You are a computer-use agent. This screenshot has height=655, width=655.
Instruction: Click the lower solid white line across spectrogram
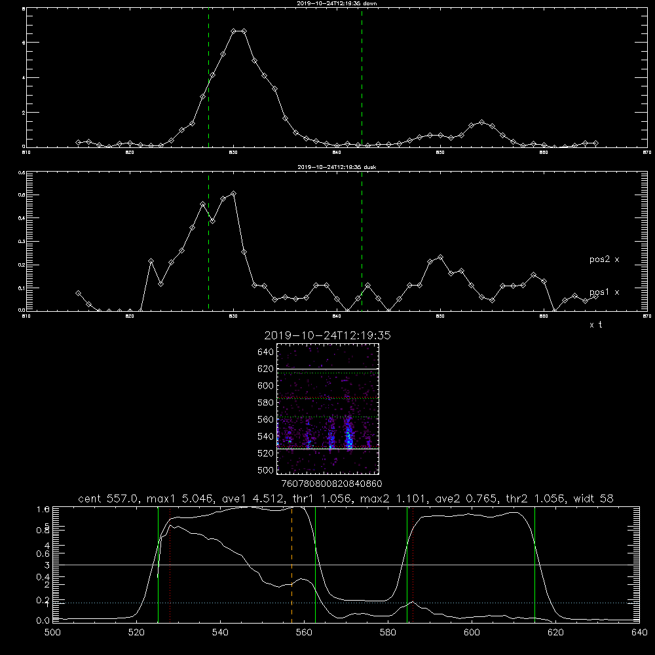pos(328,449)
